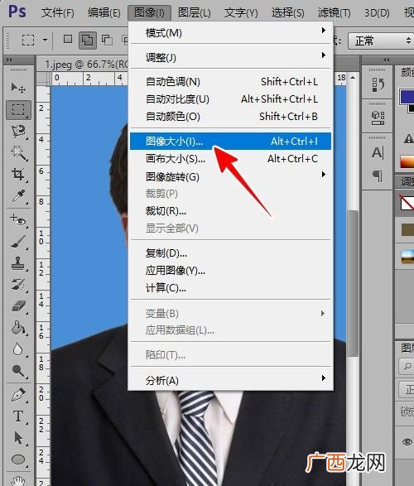Select the Eraser tool

pyautogui.click(x=18, y=306)
